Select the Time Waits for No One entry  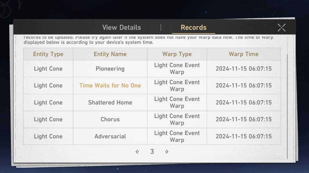click(x=110, y=85)
